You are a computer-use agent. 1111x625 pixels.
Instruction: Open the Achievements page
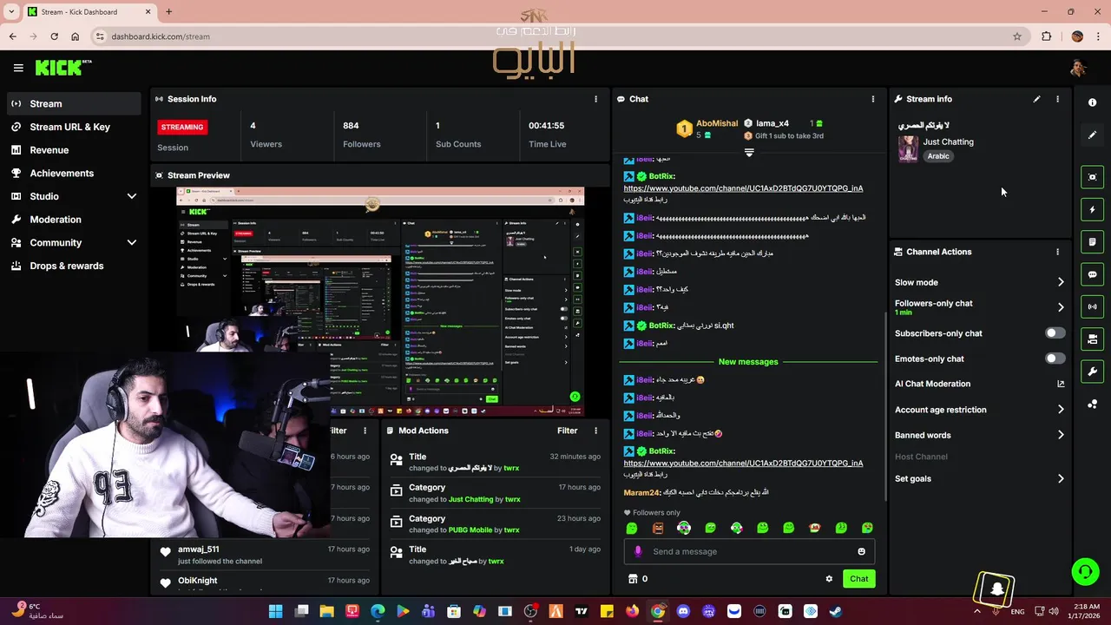coord(73,173)
